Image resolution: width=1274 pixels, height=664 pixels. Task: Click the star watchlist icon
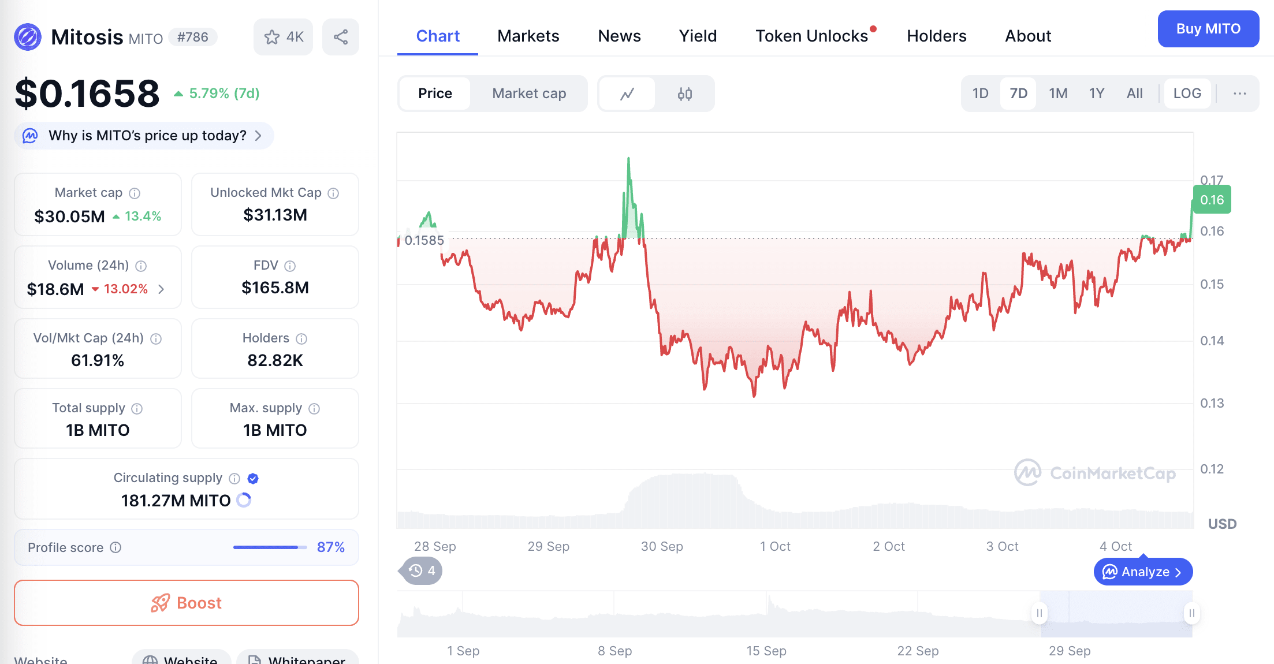[x=272, y=37]
